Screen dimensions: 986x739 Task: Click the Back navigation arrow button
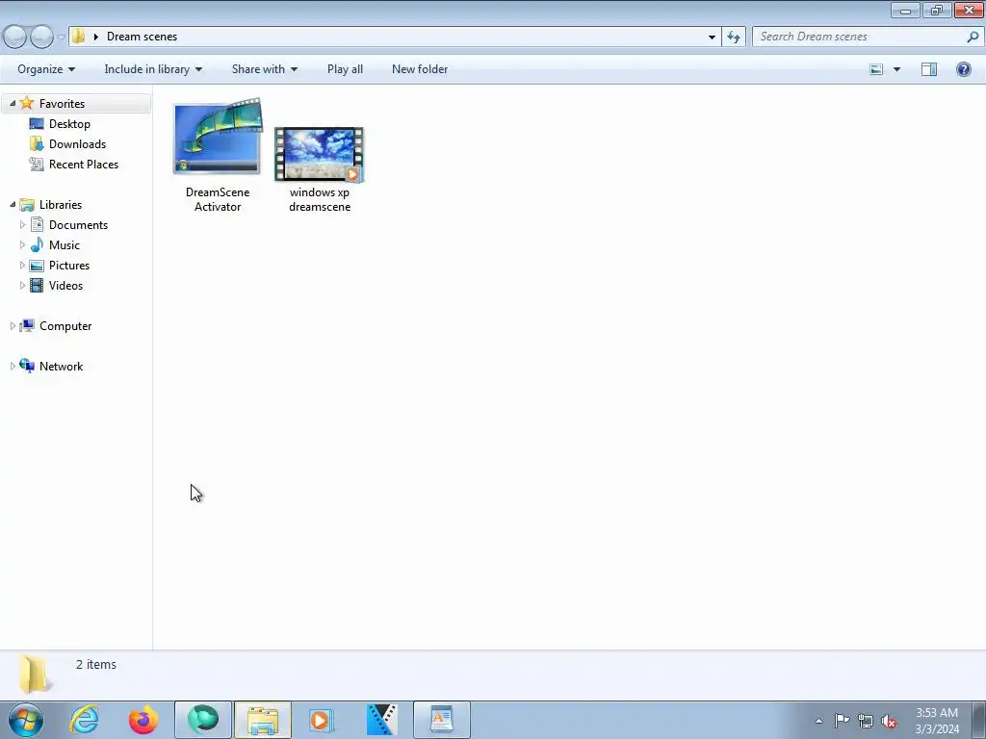tap(15, 38)
